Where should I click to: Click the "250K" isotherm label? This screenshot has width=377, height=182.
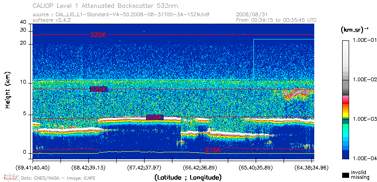coord(155,117)
